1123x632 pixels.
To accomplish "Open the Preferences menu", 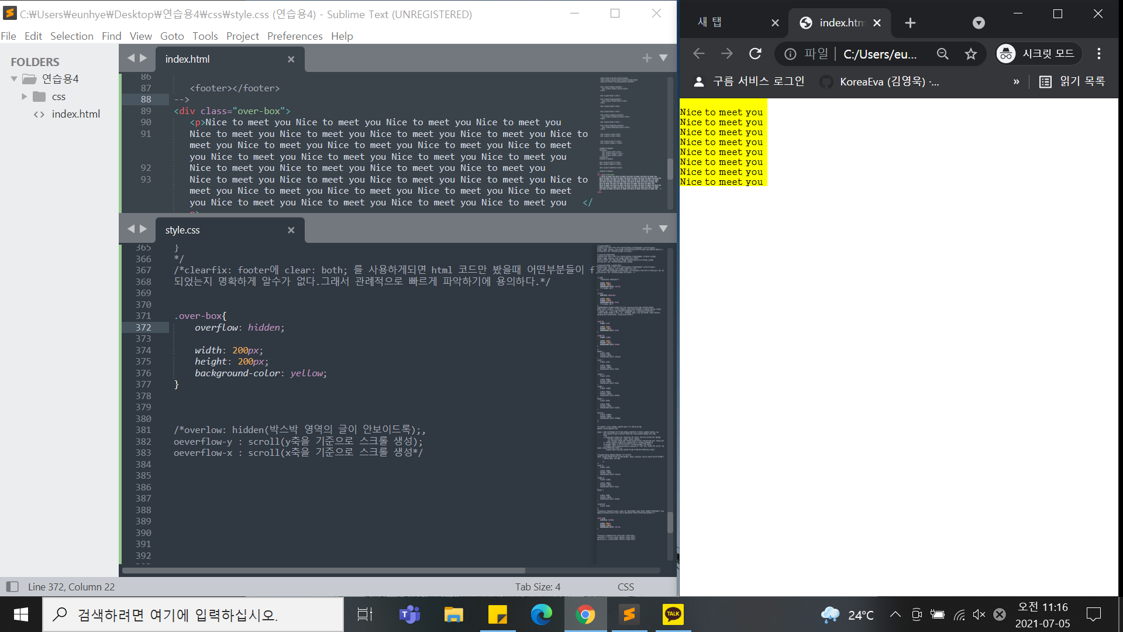I will [294, 36].
